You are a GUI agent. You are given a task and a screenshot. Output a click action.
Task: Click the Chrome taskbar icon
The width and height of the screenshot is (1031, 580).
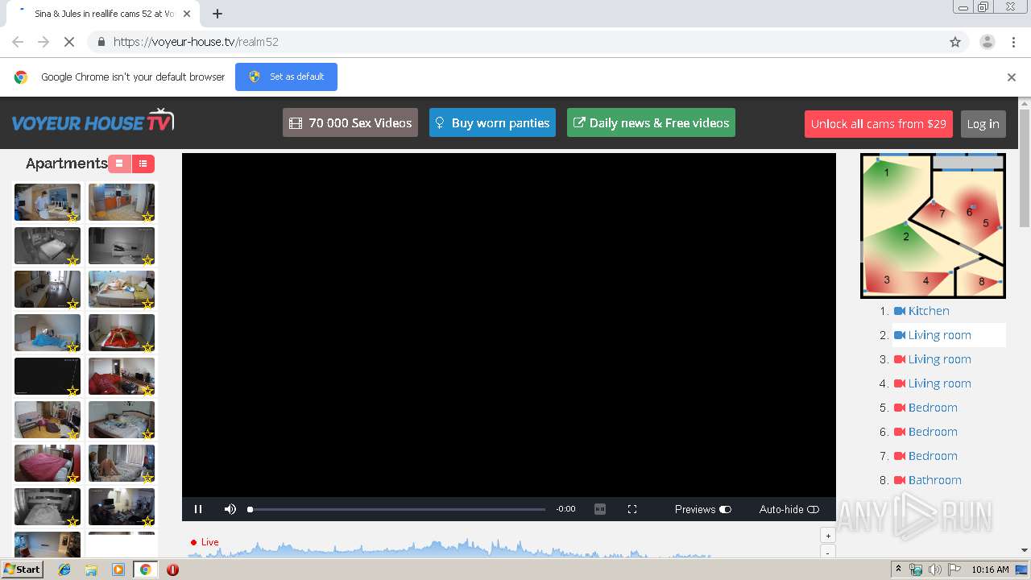pyautogui.click(x=145, y=570)
